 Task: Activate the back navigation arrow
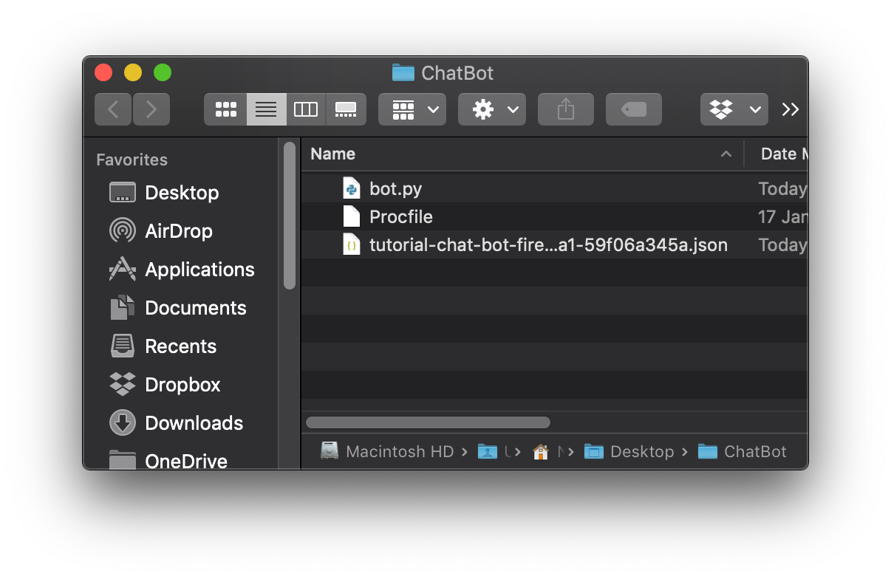point(112,109)
